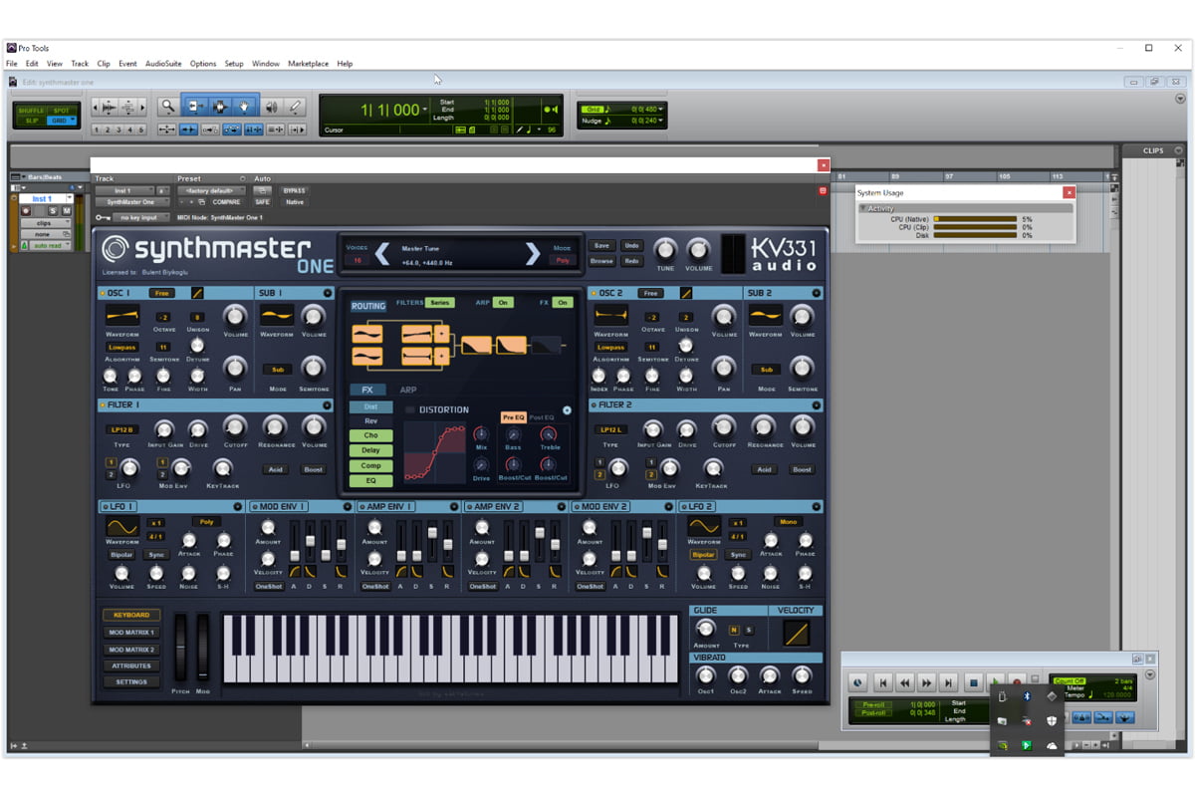This screenshot has width=1195, height=797.
Task: Select the Zoomer (magnifier) tool
Action: pos(168,106)
